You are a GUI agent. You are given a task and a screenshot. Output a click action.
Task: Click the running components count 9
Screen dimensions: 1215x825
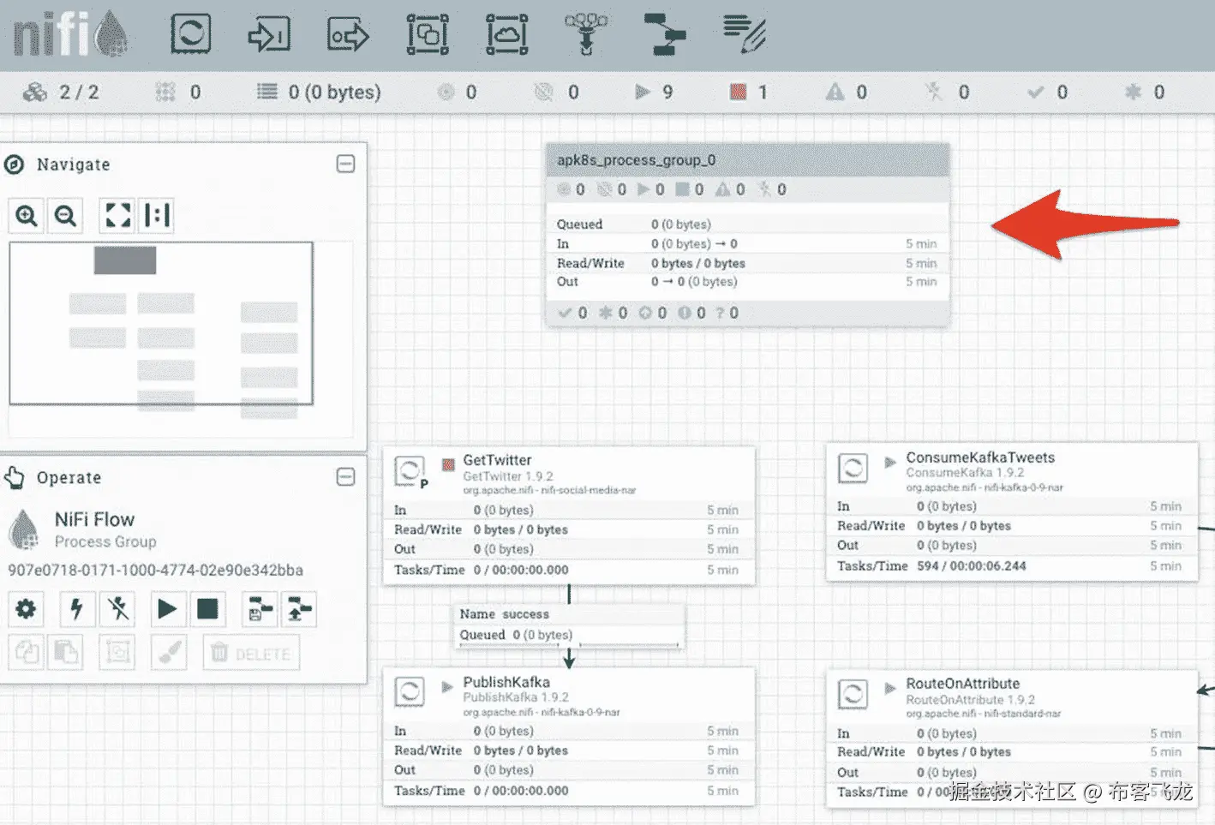point(654,92)
